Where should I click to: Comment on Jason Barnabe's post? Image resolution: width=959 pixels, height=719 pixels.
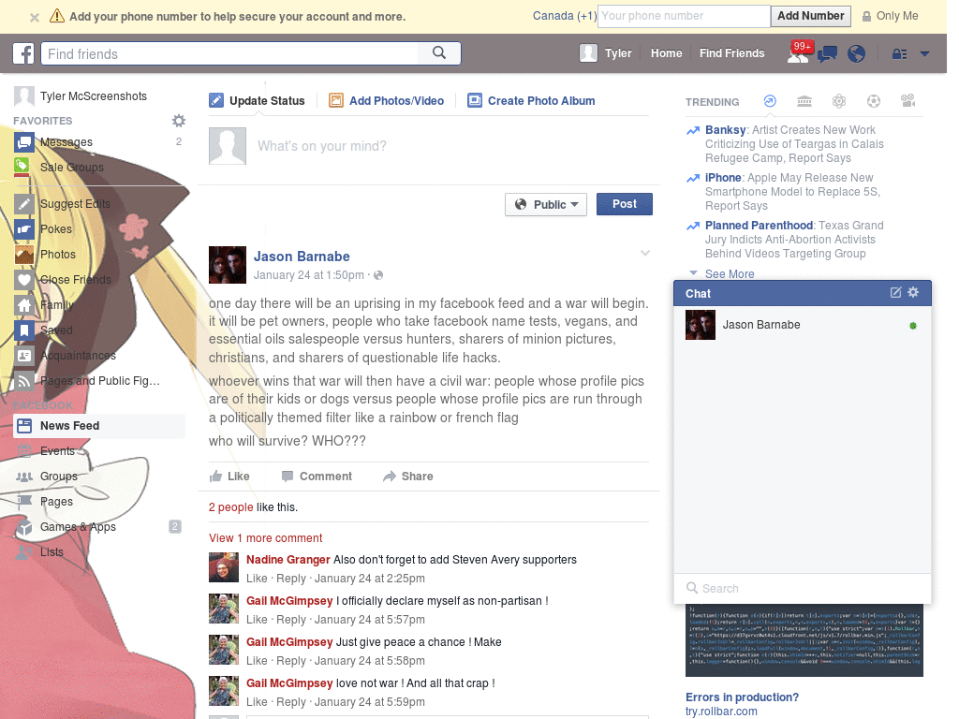pos(317,477)
